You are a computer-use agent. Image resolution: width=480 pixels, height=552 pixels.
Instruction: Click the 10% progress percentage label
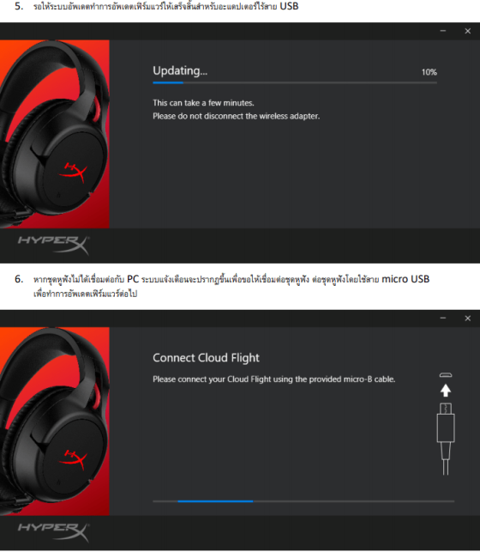429,72
